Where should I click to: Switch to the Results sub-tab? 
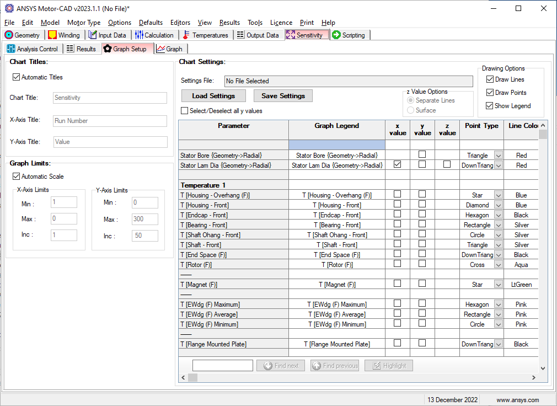click(82, 49)
